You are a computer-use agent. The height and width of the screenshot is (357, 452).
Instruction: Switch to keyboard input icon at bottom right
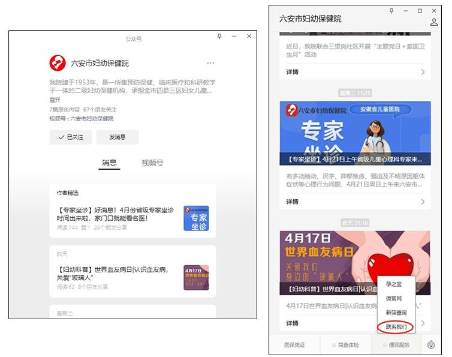point(431,344)
